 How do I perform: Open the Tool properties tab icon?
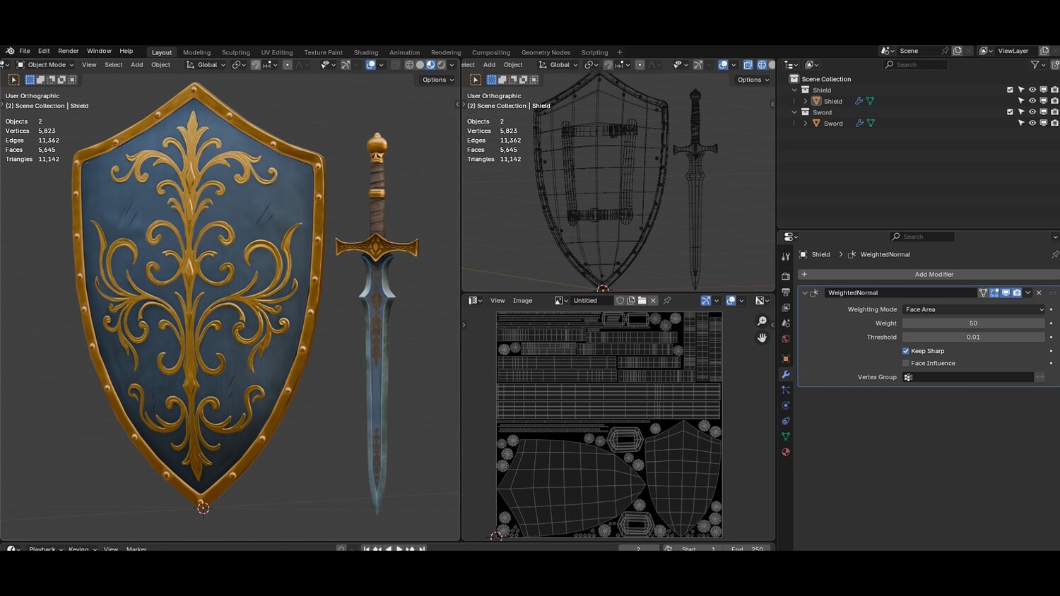tap(786, 256)
